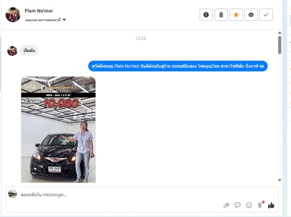
Task: Click the paperclip attach file icon
Action: (x=226, y=205)
